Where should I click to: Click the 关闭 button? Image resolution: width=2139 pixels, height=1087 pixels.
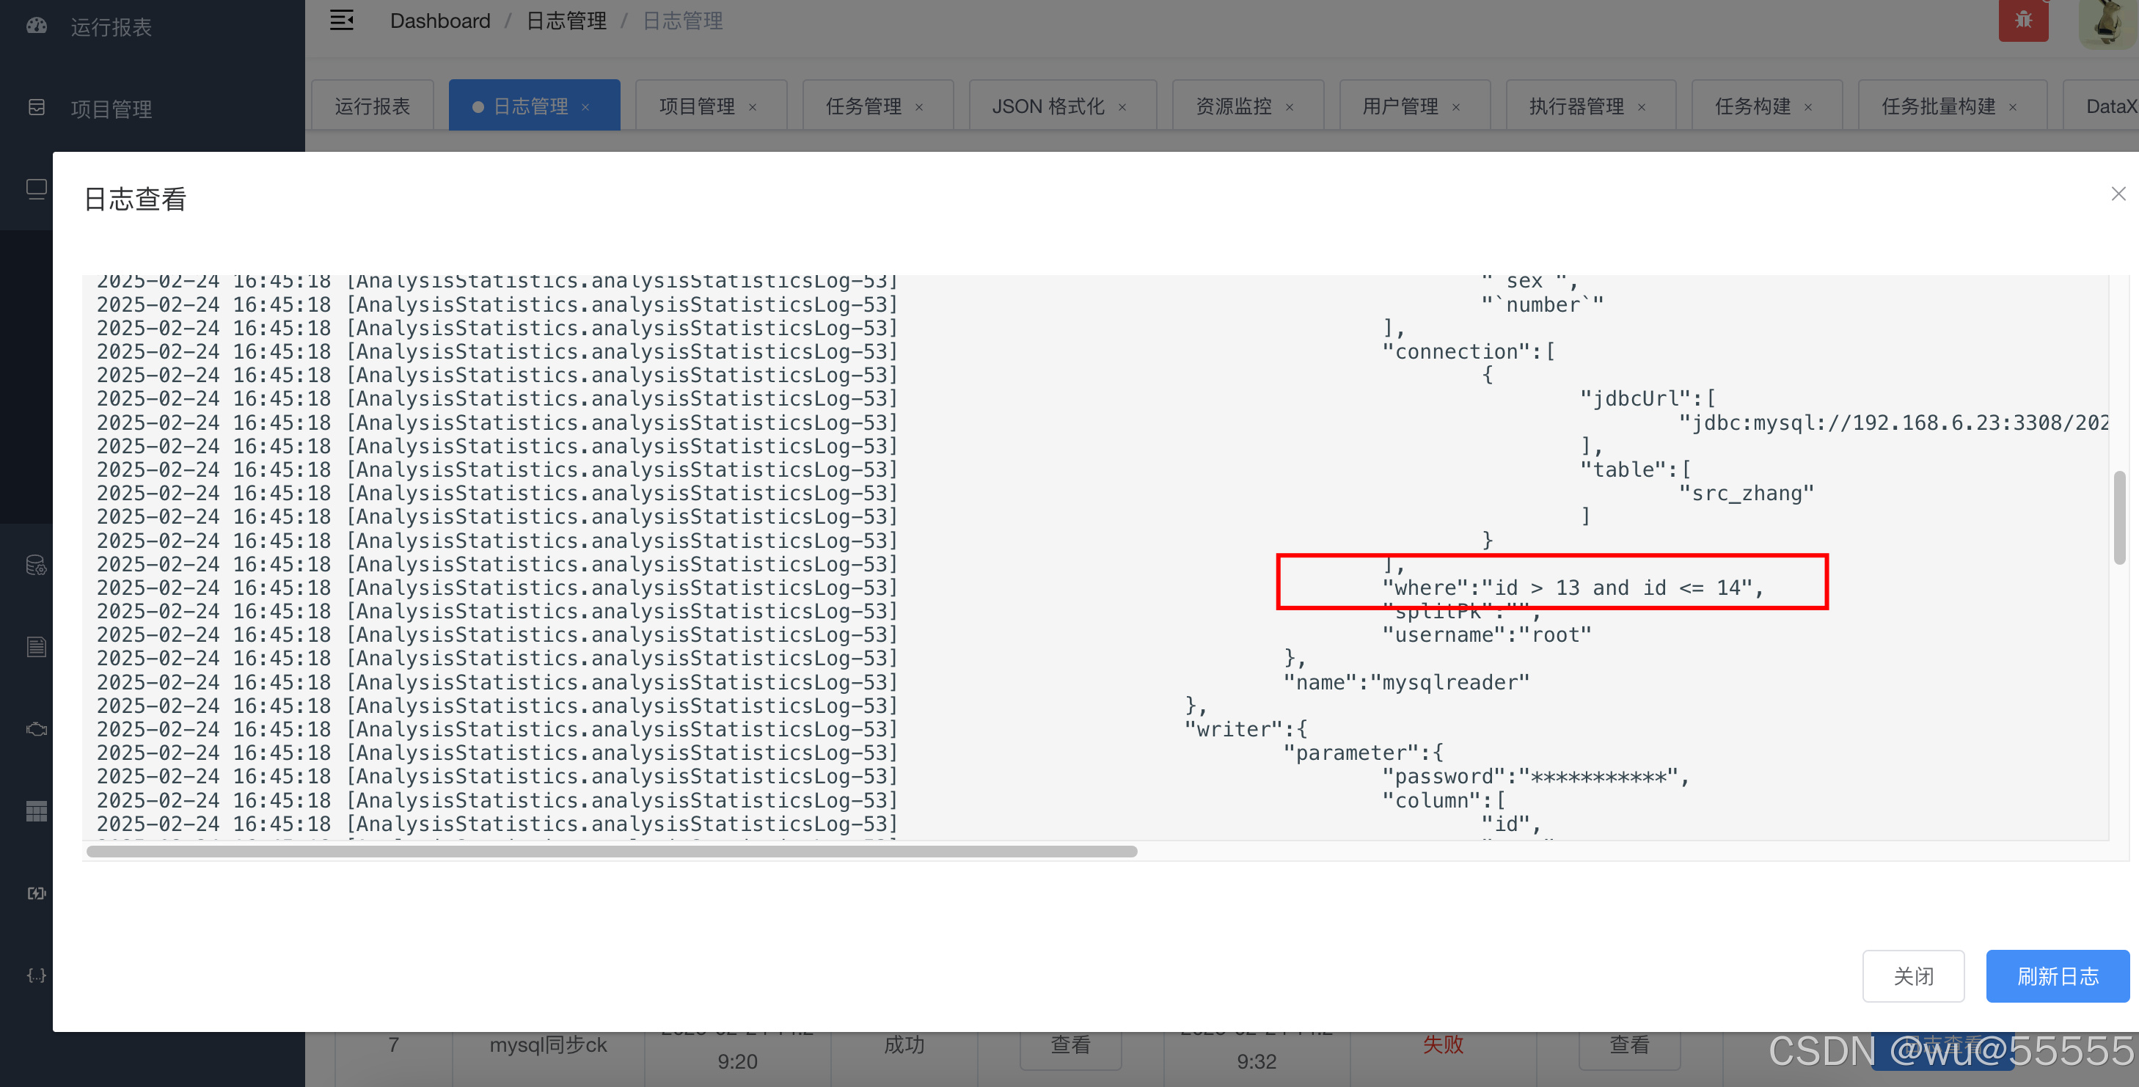[x=1912, y=976]
